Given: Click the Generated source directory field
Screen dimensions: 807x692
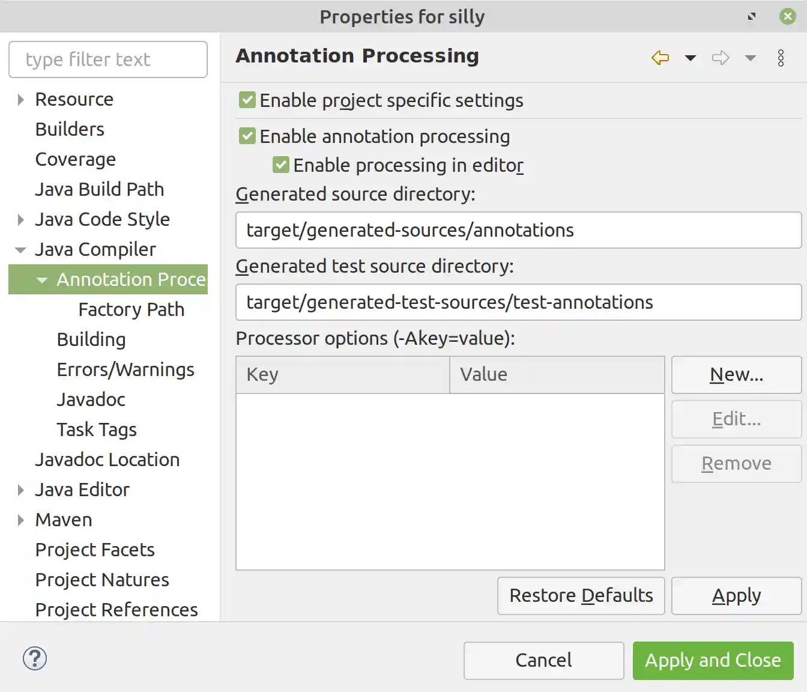Looking at the screenshot, I should [518, 230].
